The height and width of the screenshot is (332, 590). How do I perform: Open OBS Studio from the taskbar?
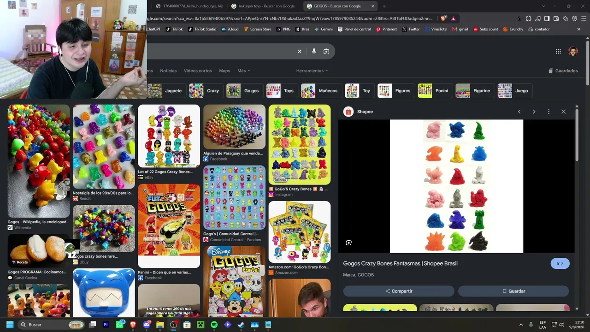(173, 325)
